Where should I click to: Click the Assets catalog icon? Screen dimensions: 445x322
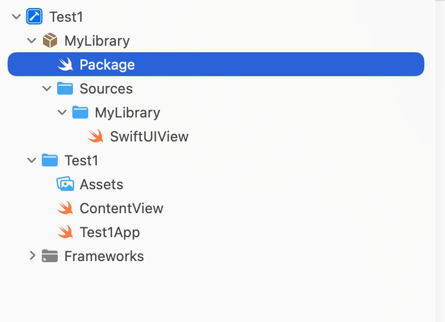65,184
